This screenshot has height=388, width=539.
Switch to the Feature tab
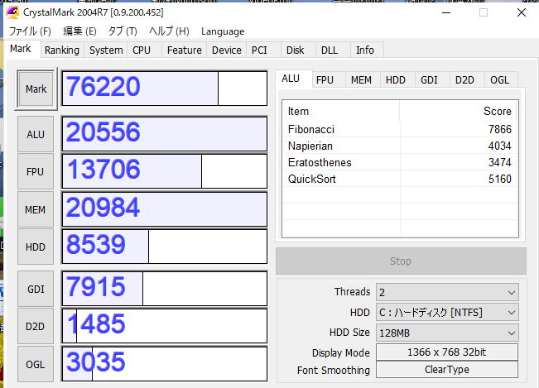(185, 50)
